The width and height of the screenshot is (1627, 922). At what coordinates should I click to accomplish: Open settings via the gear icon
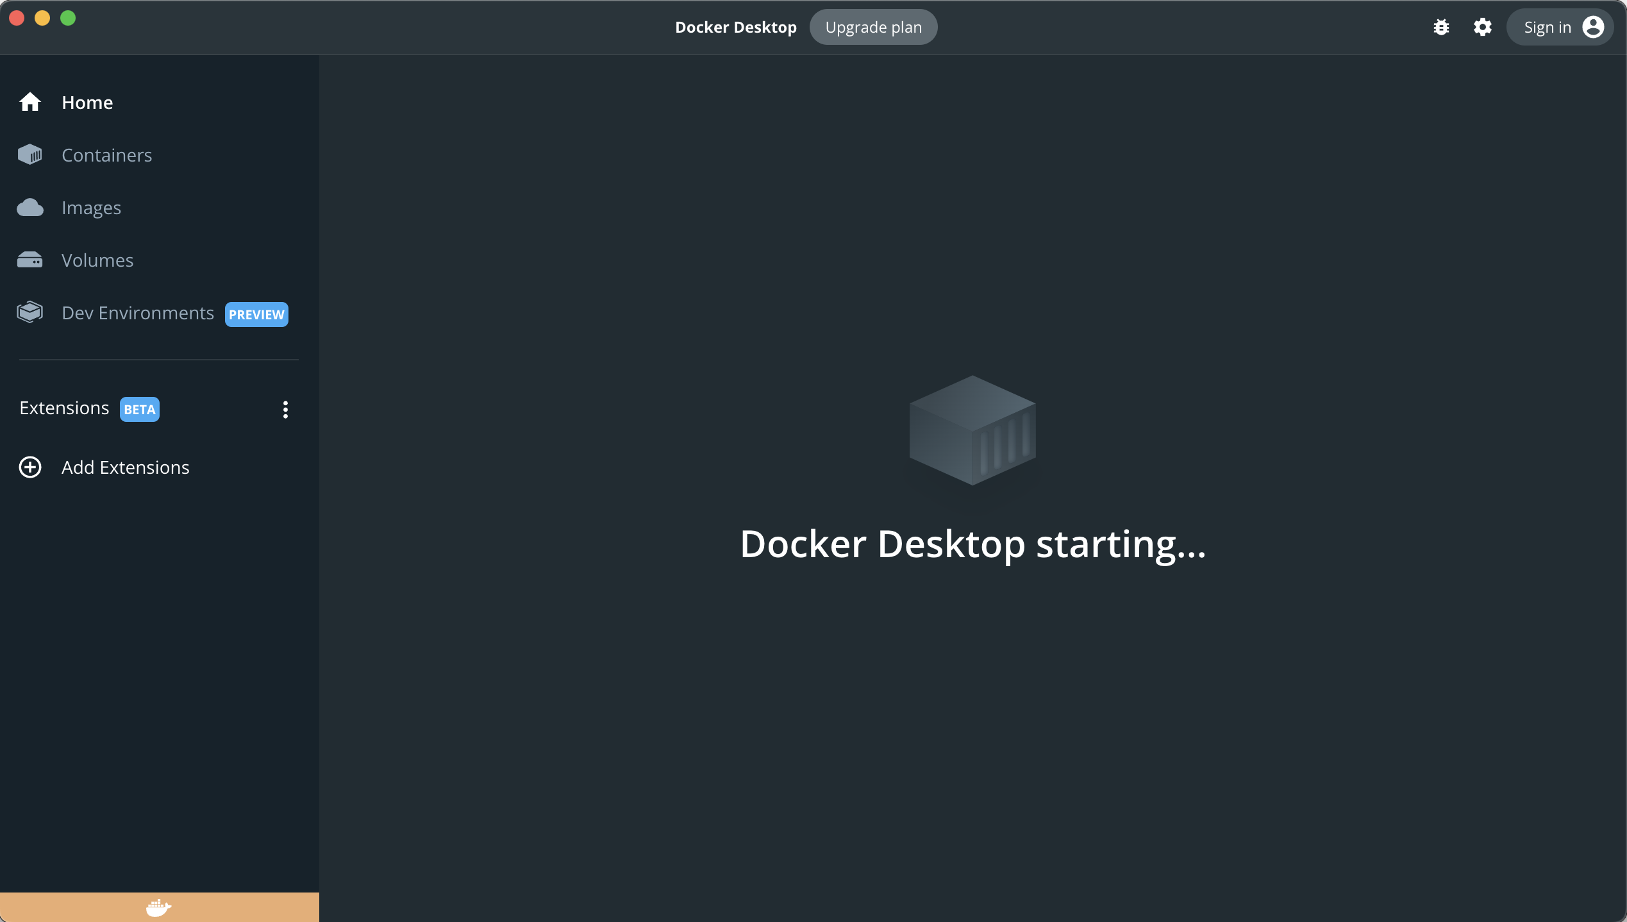(1482, 27)
